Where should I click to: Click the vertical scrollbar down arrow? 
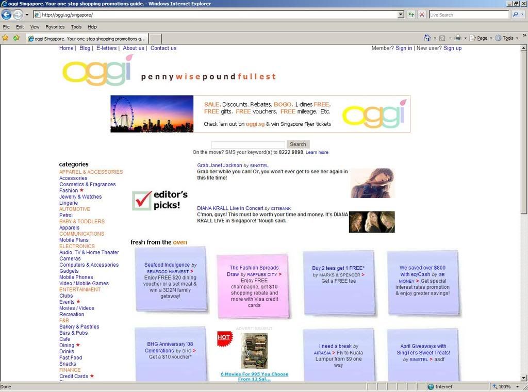point(524,378)
